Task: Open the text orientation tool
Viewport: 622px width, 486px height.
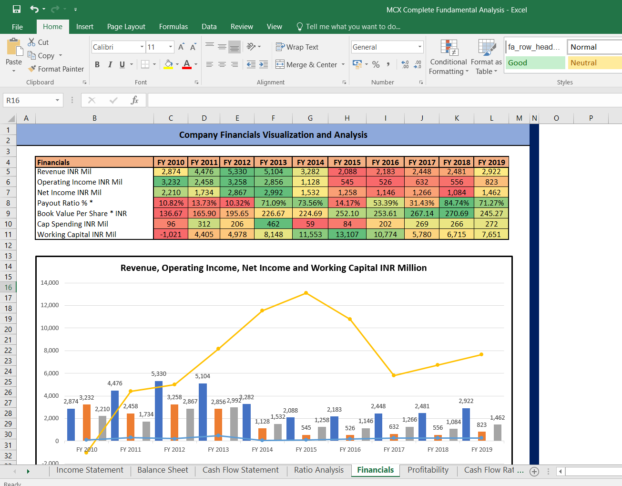Action: click(x=254, y=47)
